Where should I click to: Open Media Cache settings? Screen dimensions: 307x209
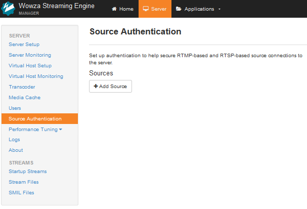click(x=24, y=98)
